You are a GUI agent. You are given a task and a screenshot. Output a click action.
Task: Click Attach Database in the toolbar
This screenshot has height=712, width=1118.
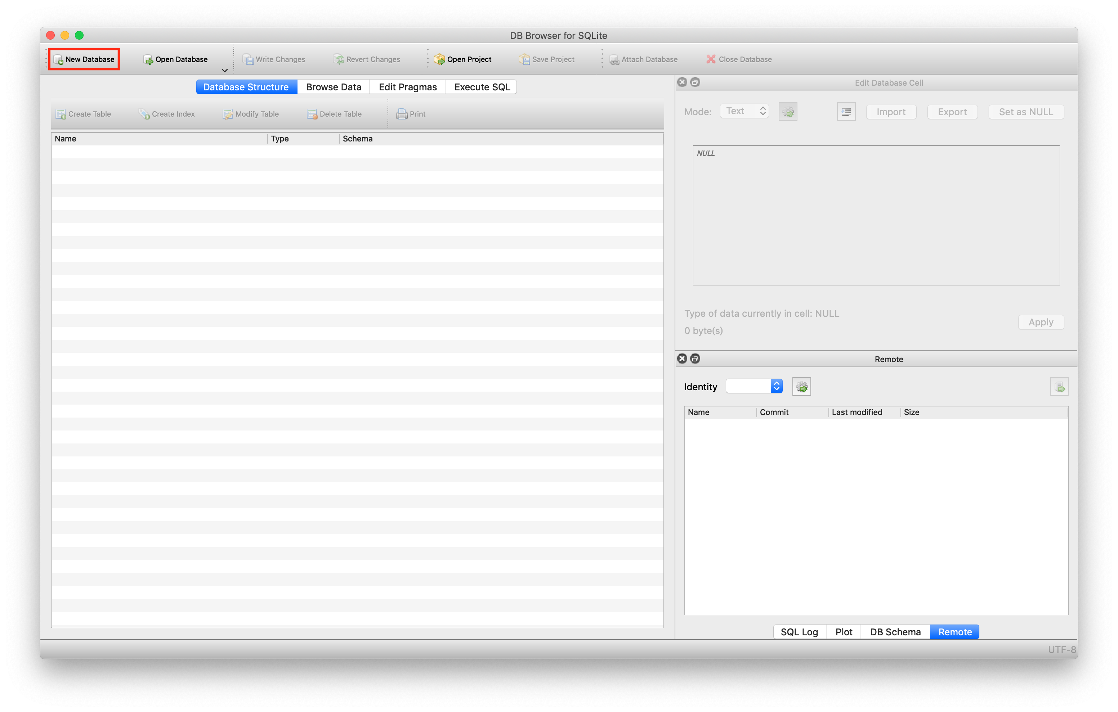644,59
